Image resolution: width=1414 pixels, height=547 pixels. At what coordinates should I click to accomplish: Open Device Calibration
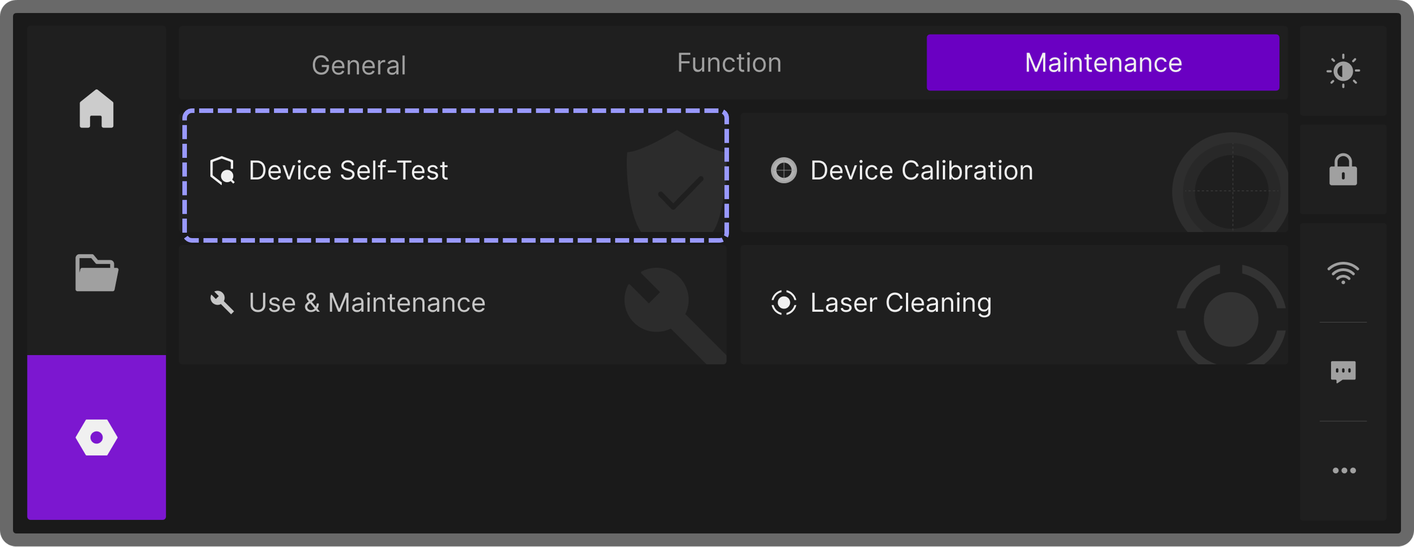pyautogui.click(x=921, y=170)
